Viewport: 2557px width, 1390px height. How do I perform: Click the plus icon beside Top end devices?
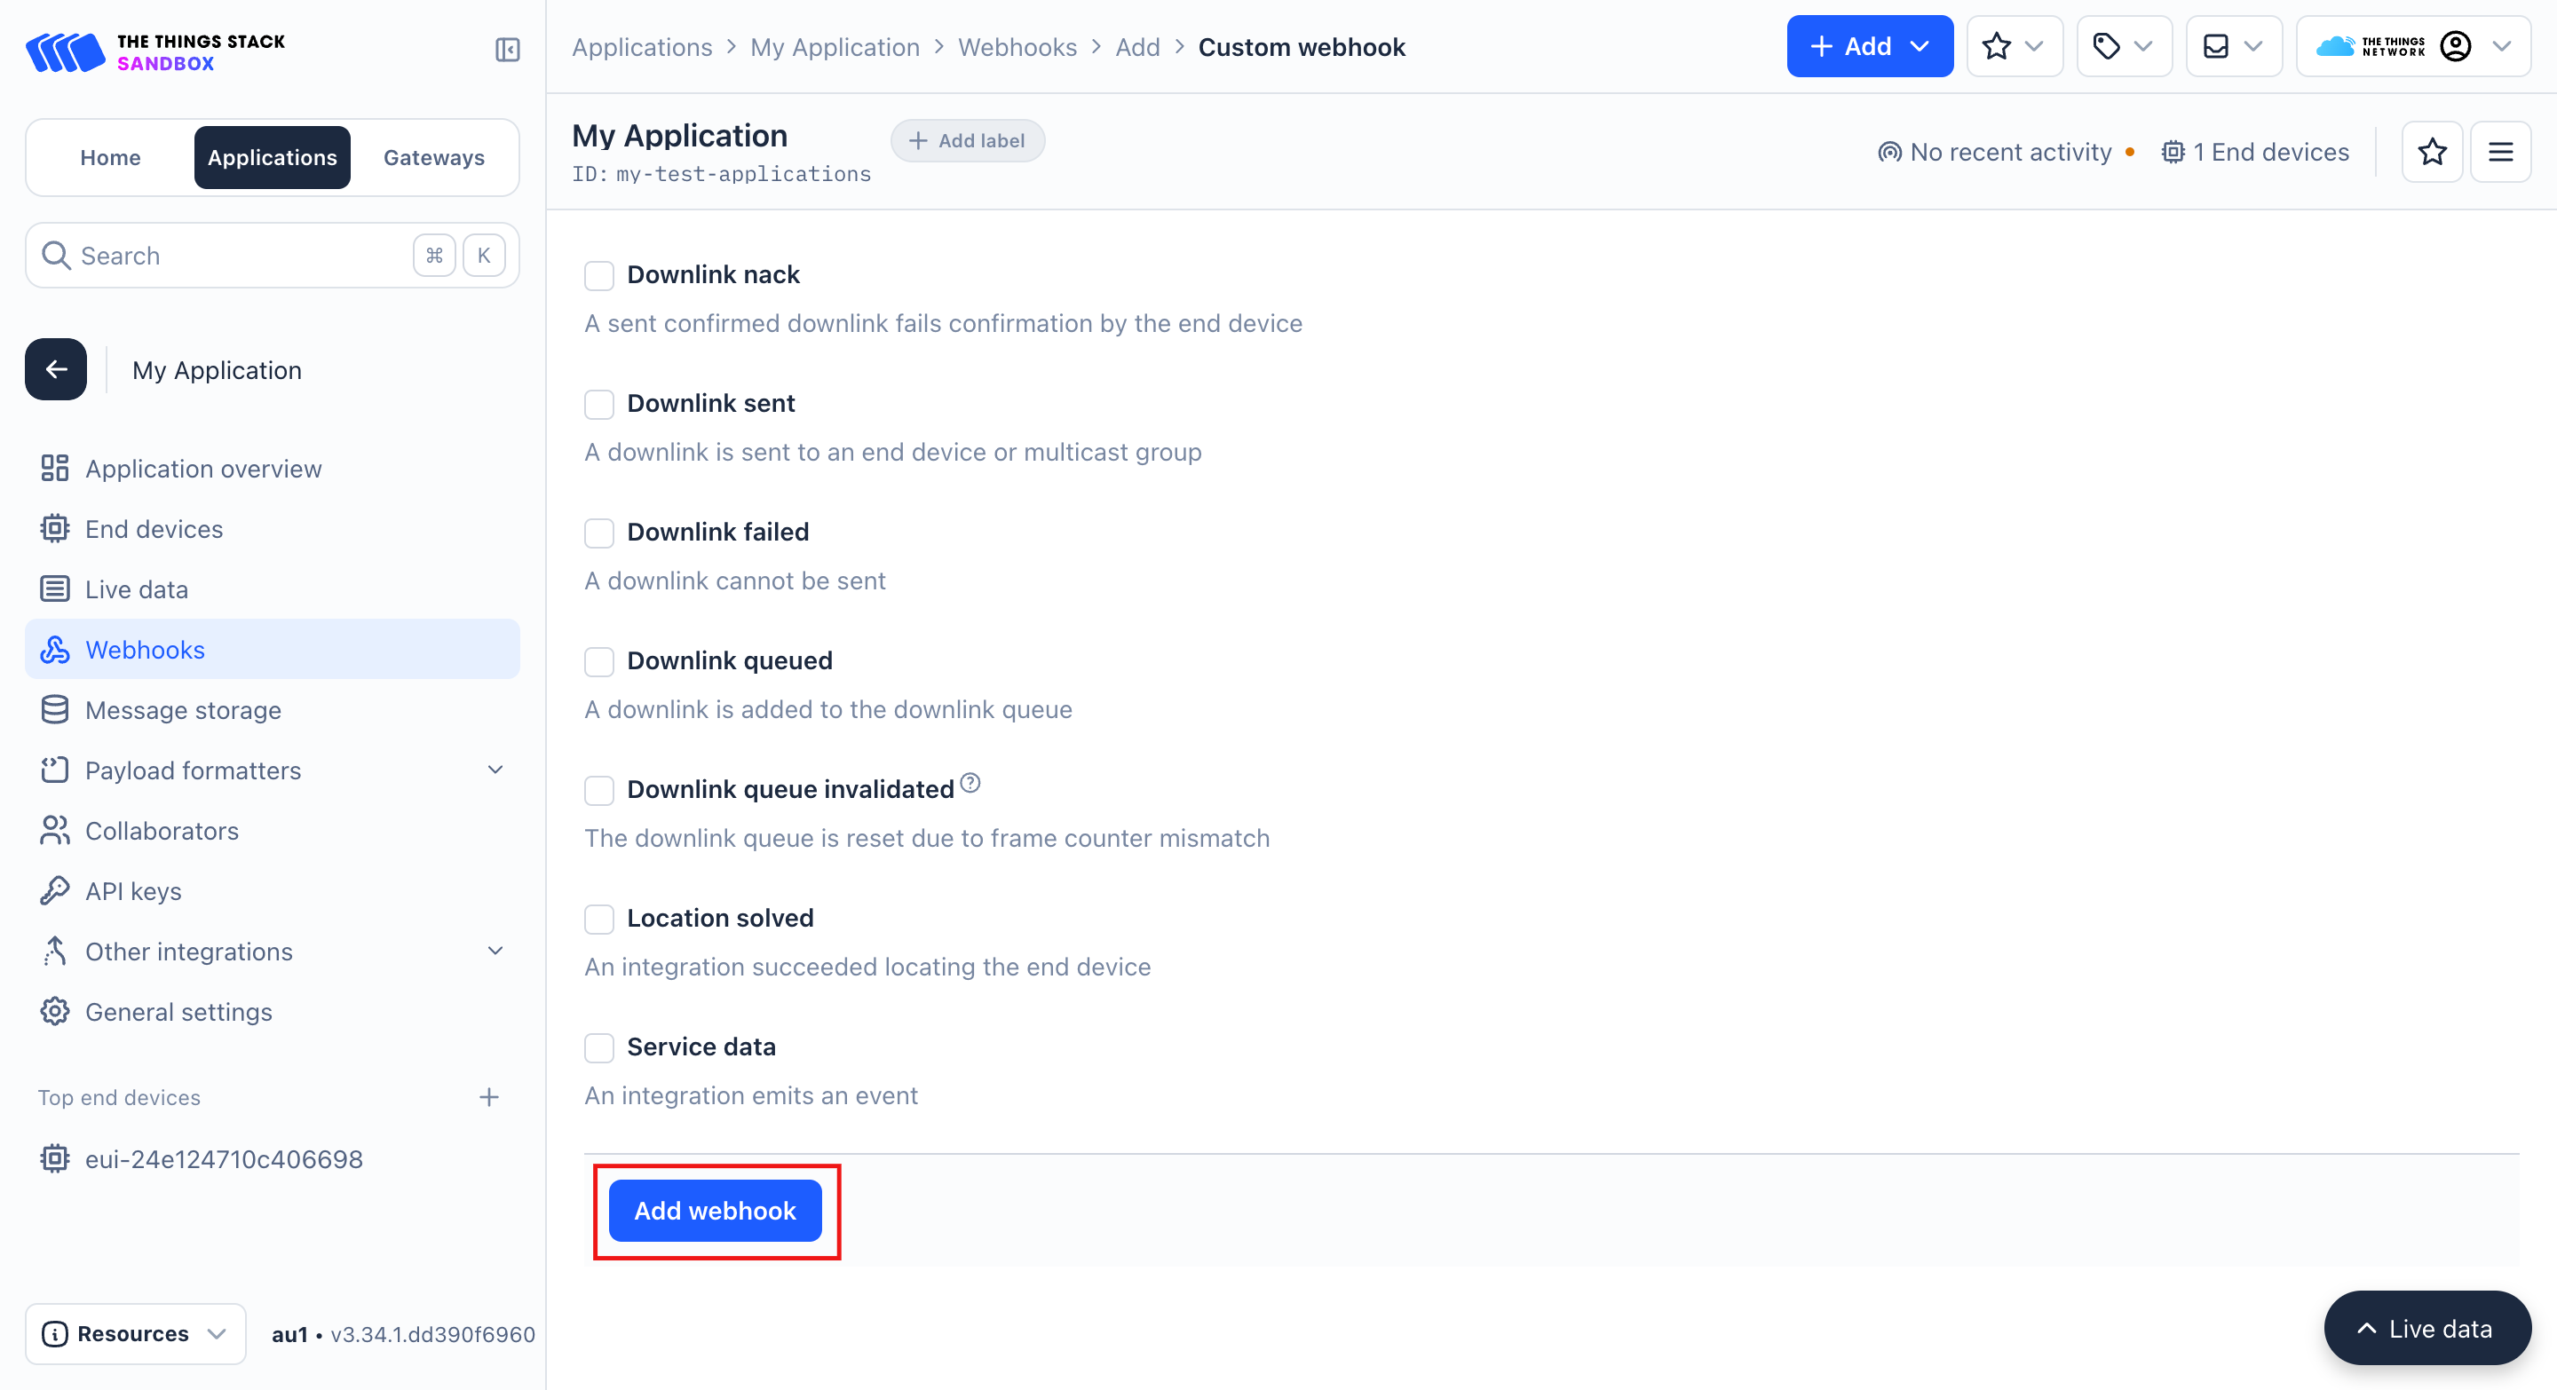click(488, 1096)
